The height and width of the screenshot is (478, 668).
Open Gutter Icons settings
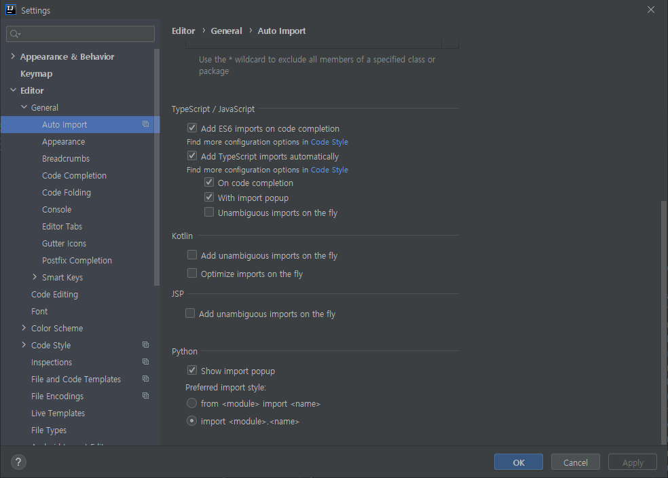point(64,244)
